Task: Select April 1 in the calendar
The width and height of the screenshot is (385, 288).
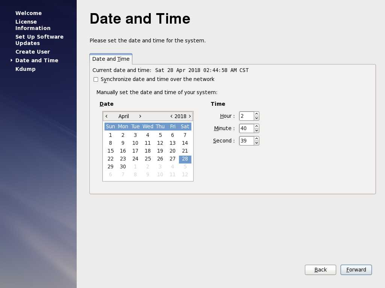Action: (x=111, y=135)
